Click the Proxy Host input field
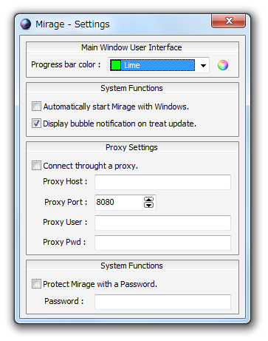The image size is (268, 341). coord(162,182)
